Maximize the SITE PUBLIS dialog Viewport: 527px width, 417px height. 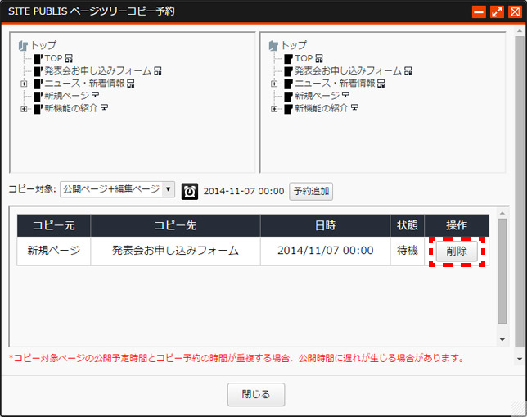tap(497, 12)
